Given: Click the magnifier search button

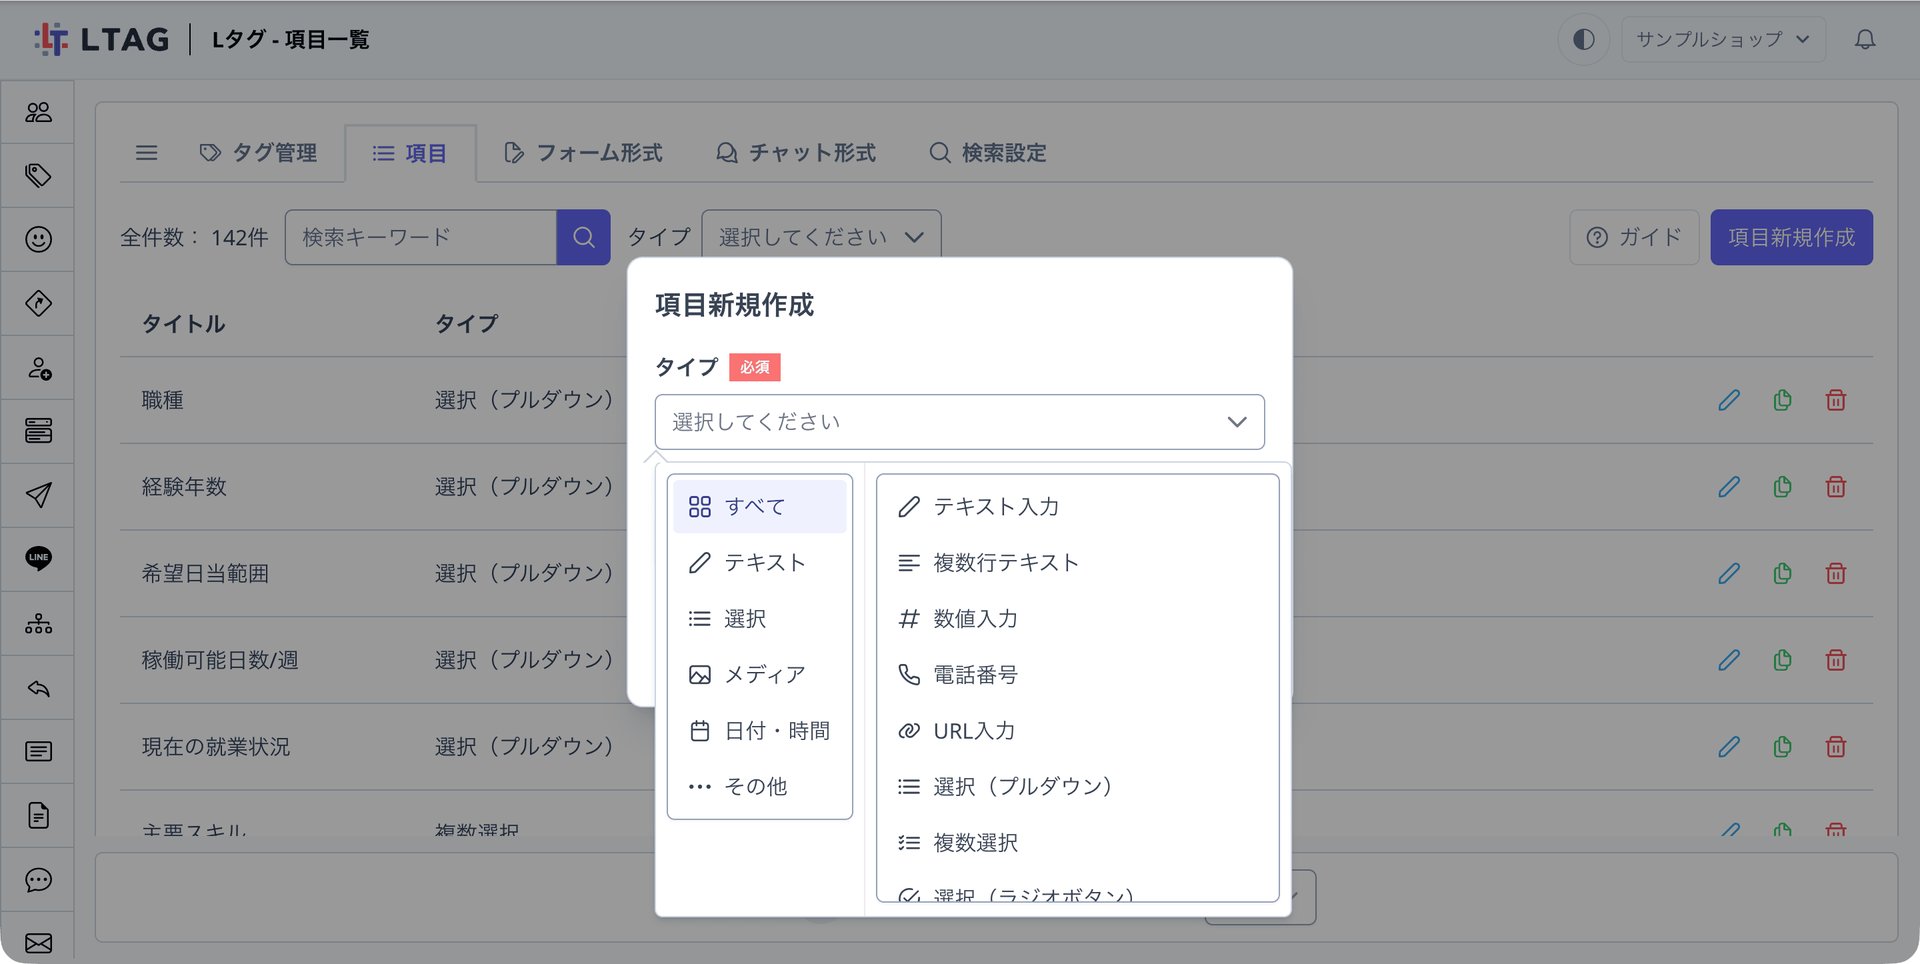Looking at the screenshot, I should tap(583, 237).
